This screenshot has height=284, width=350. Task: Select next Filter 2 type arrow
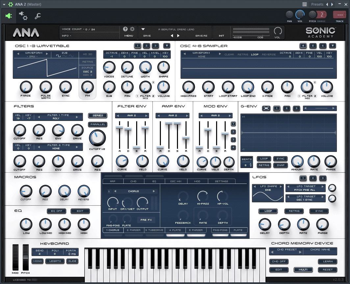click(77, 147)
